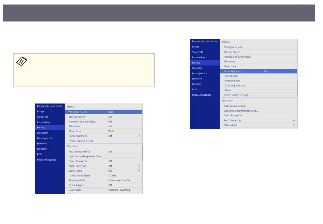This screenshot has width=323, height=224.
Task: Click Reset Display Settings in right screenshot
Action: (236, 95)
